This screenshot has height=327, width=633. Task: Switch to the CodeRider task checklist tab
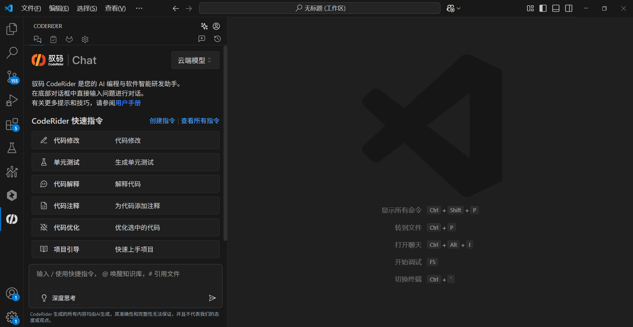tap(53, 40)
